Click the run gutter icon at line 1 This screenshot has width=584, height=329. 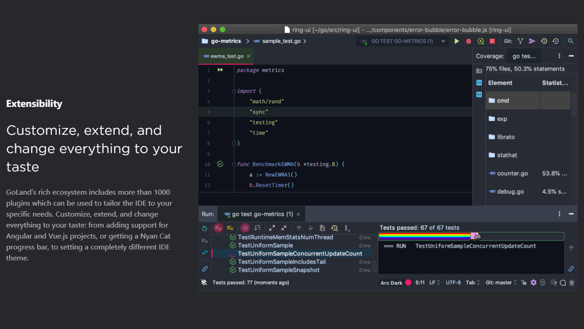click(x=220, y=70)
